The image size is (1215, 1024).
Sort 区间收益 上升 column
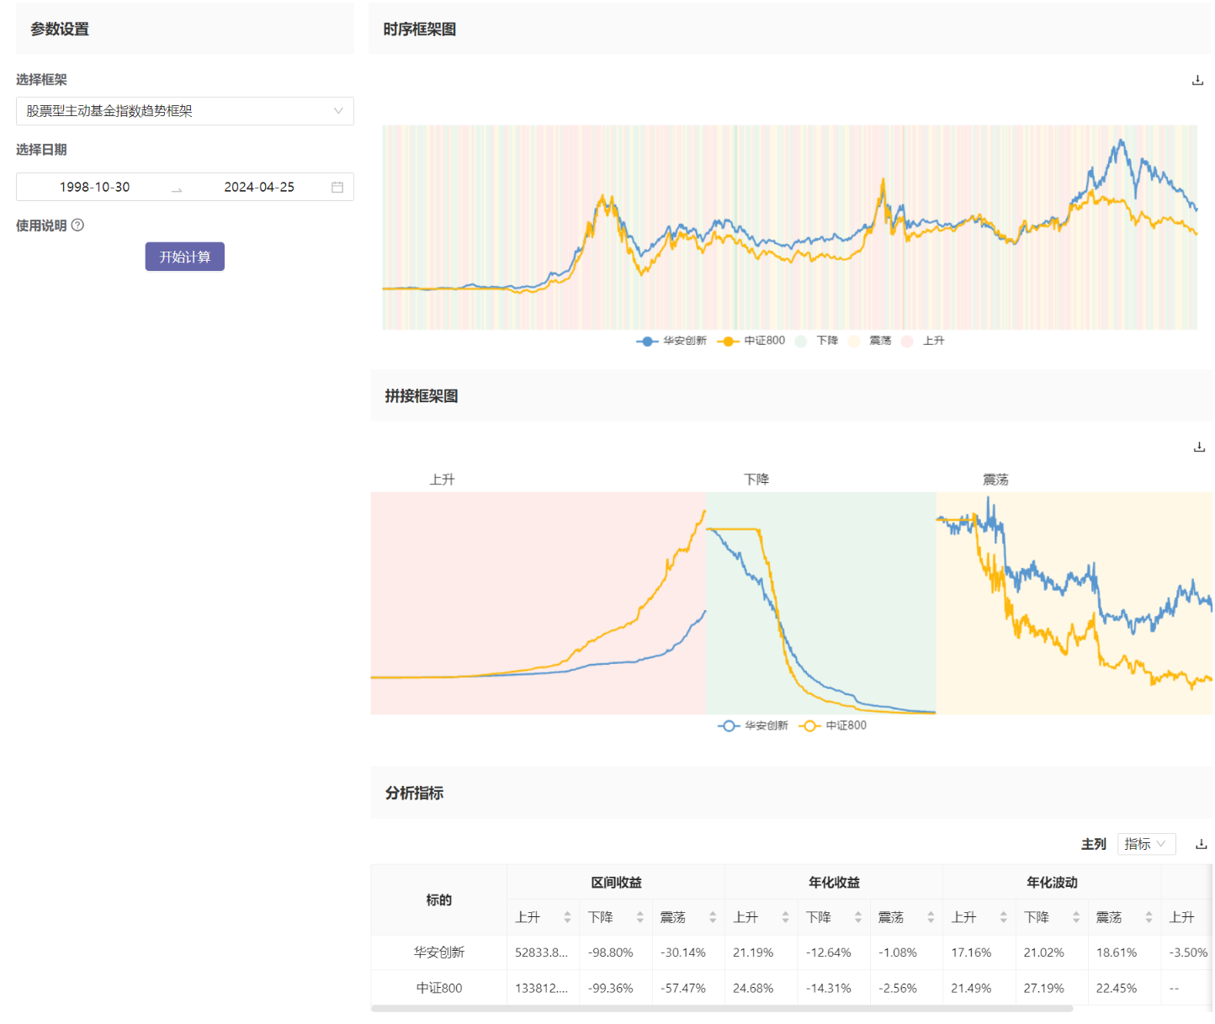(x=567, y=917)
